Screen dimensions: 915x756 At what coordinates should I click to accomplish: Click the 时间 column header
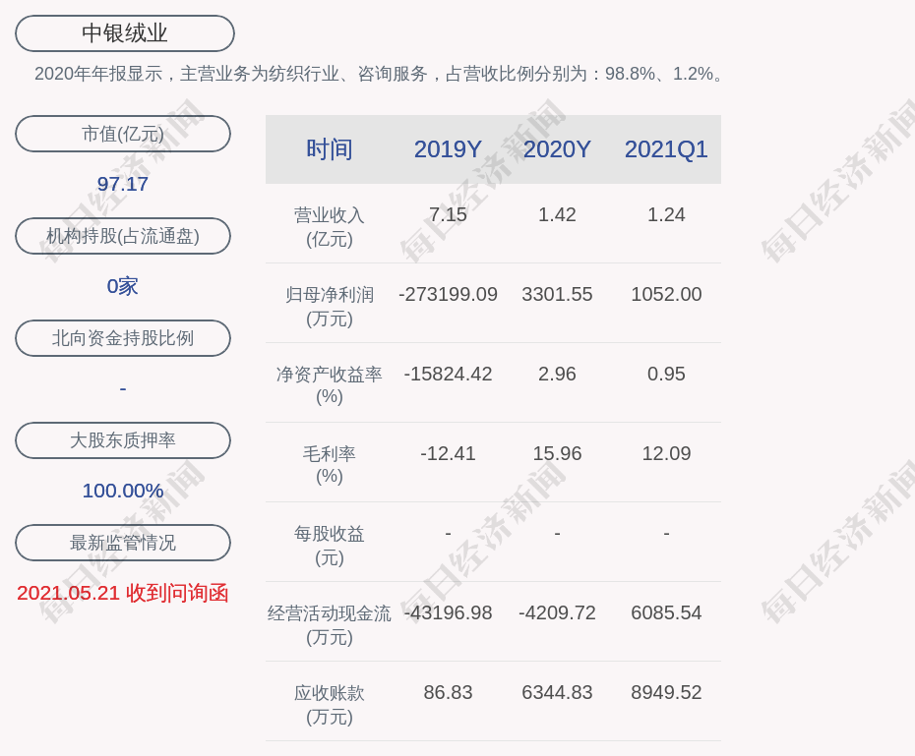click(x=330, y=149)
